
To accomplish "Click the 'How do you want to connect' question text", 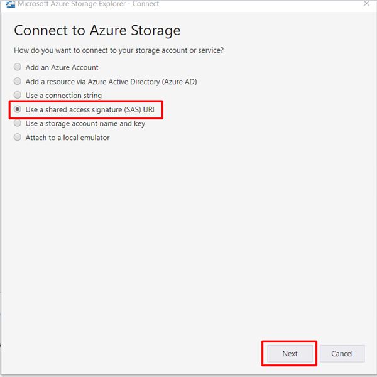I will click(x=119, y=50).
